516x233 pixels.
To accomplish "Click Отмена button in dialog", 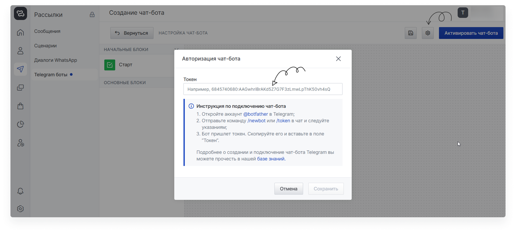I will pos(288,189).
